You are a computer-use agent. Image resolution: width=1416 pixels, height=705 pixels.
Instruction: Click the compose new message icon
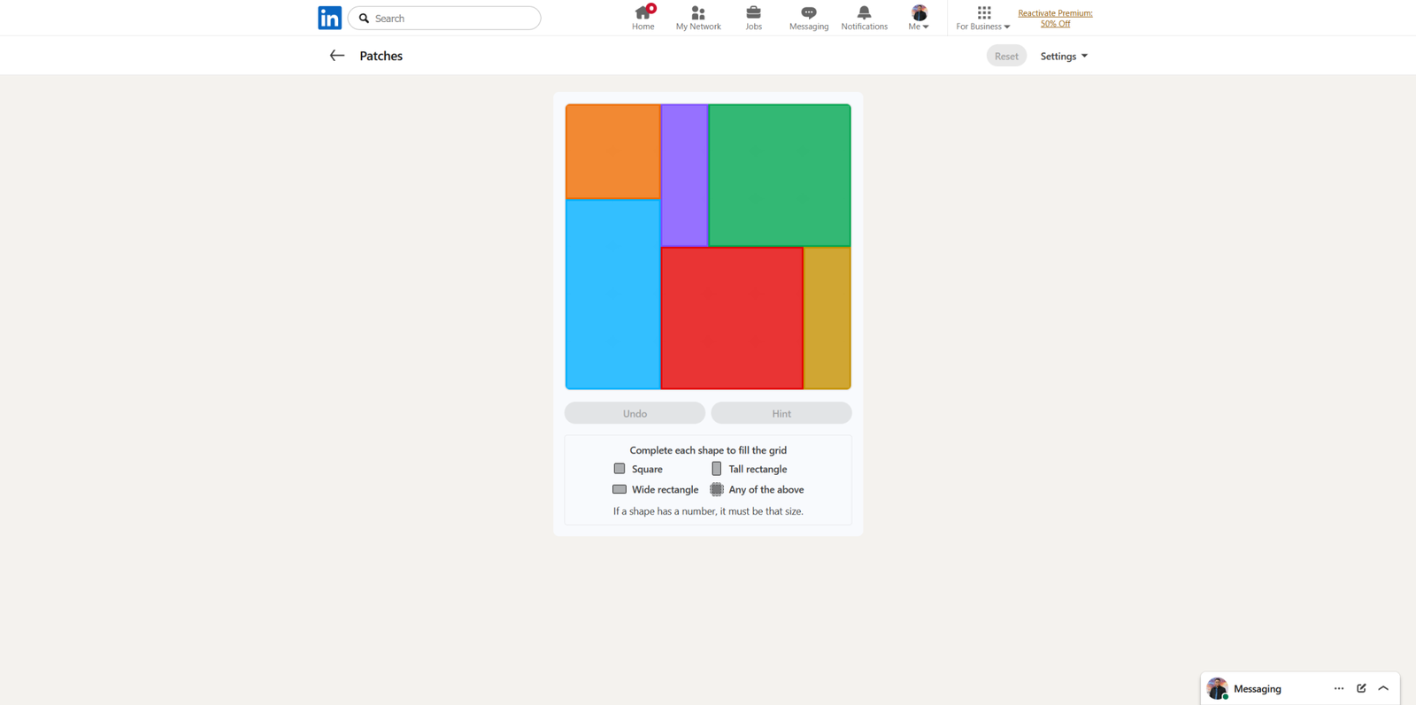click(x=1361, y=688)
